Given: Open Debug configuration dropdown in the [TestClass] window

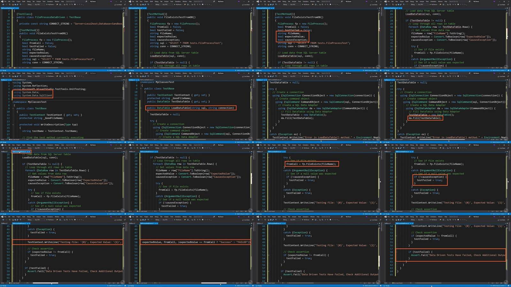Looking at the screenshot, I should (30, 5).
